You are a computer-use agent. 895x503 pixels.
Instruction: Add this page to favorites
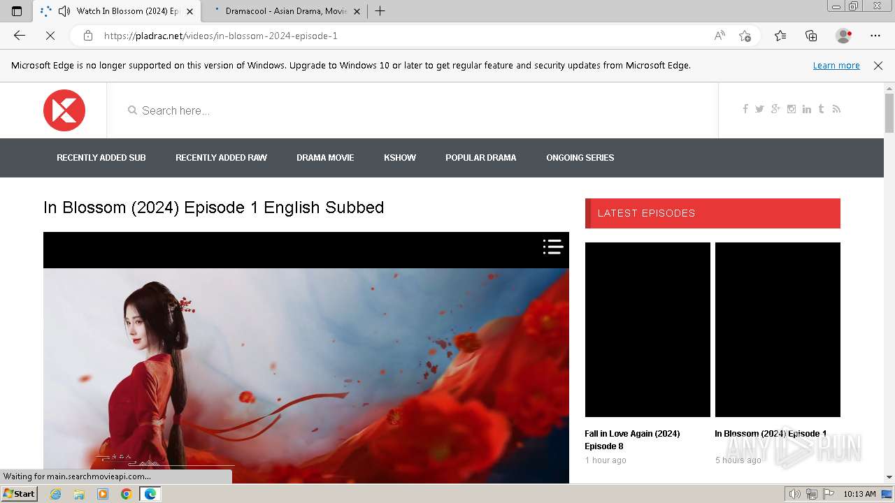tap(745, 36)
